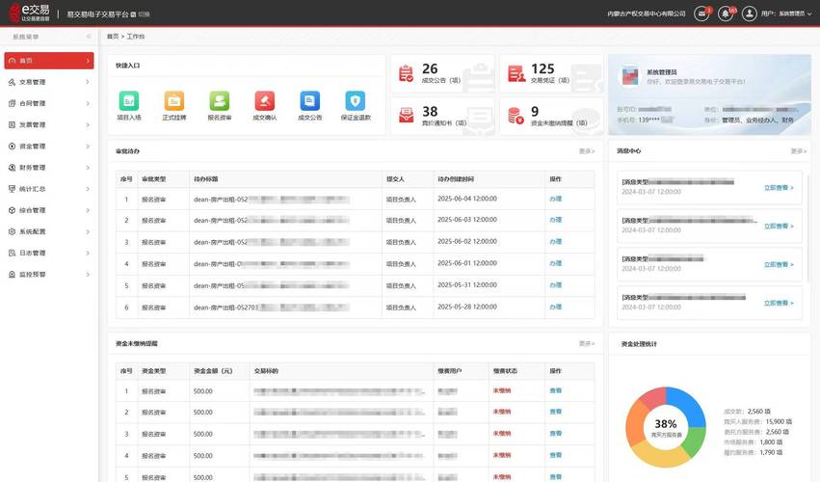
Task: Click 办理 for the 2025-05-28 task
Action: [555, 308]
